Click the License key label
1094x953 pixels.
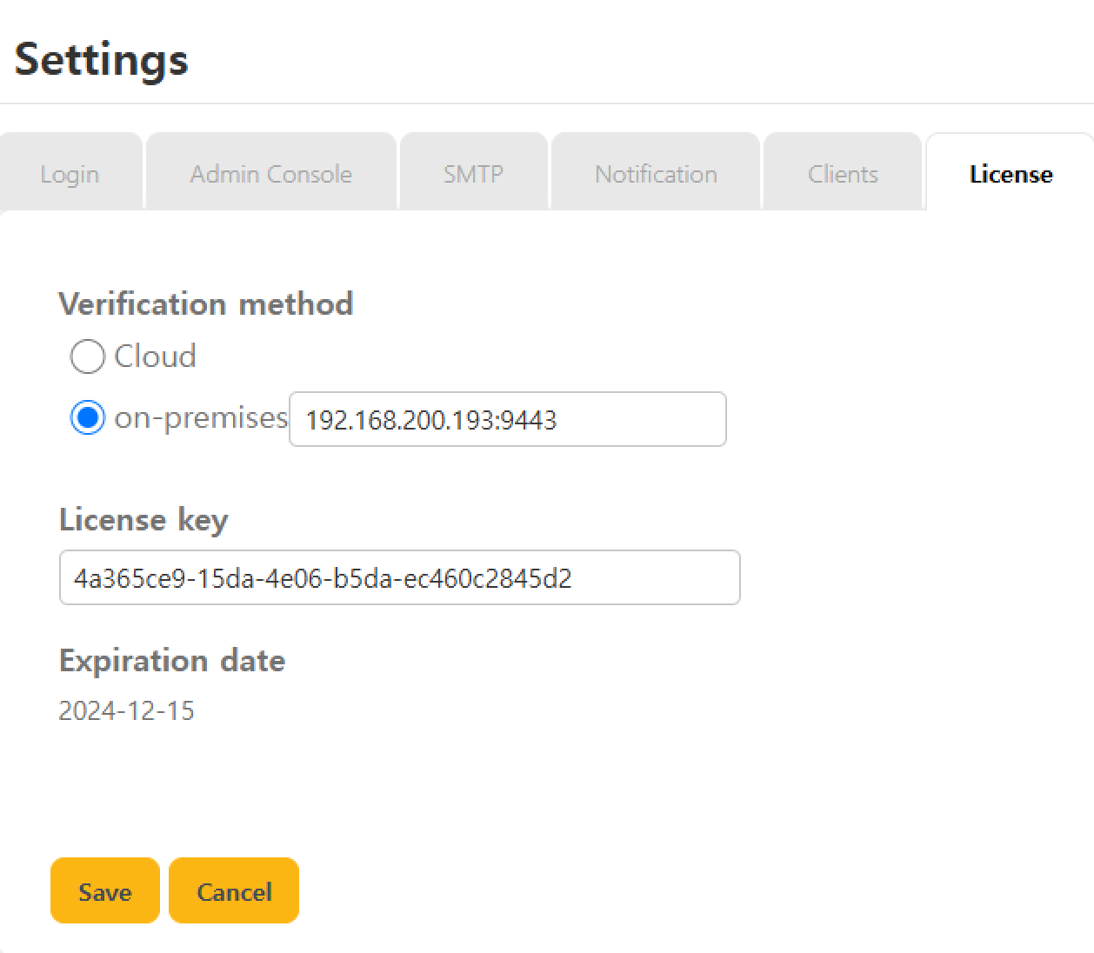click(x=143, y=519)
